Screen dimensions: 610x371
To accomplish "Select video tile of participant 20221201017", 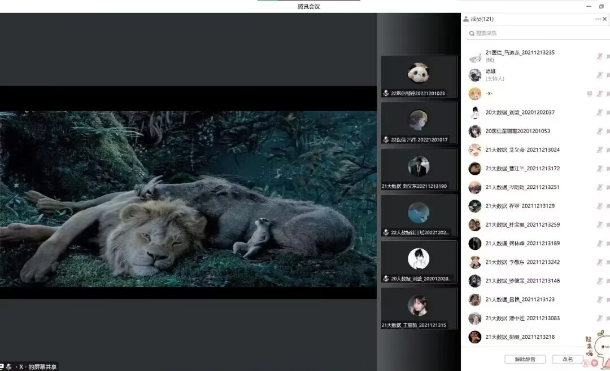I will click(419, 123).
